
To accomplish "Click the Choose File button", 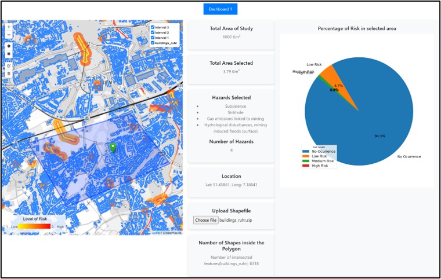I will pyautogui.click(x=205, y=220).
